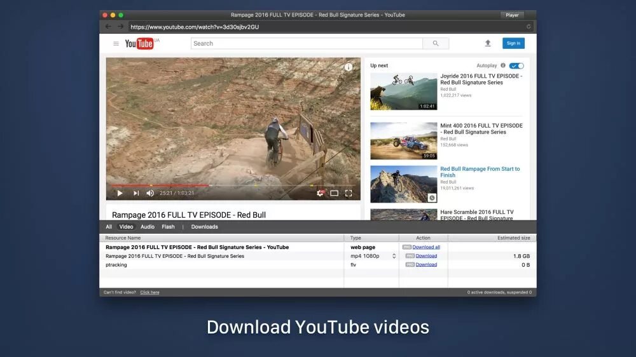Click the 'web page' type cell
Image resolution: width=636 pixels, height=357 pixels.
click(363, 247)
